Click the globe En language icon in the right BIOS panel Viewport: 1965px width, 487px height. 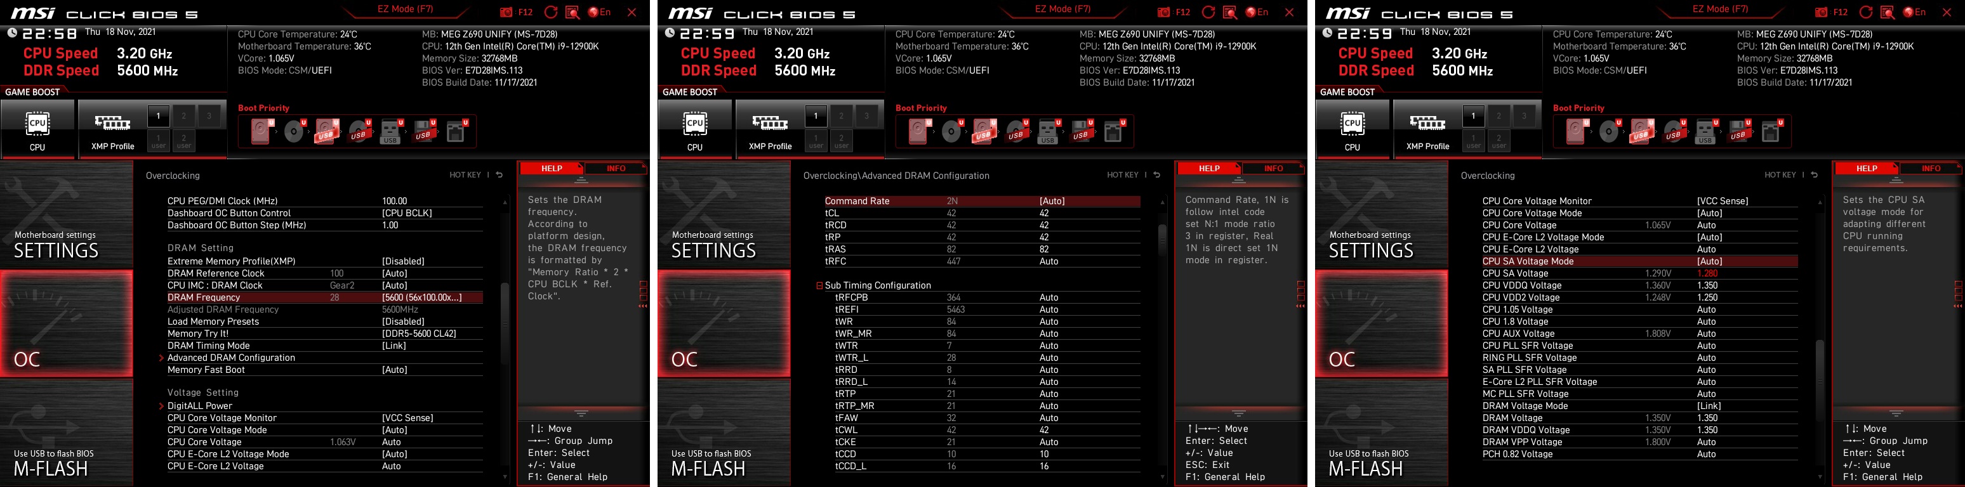pos(1915,12)
